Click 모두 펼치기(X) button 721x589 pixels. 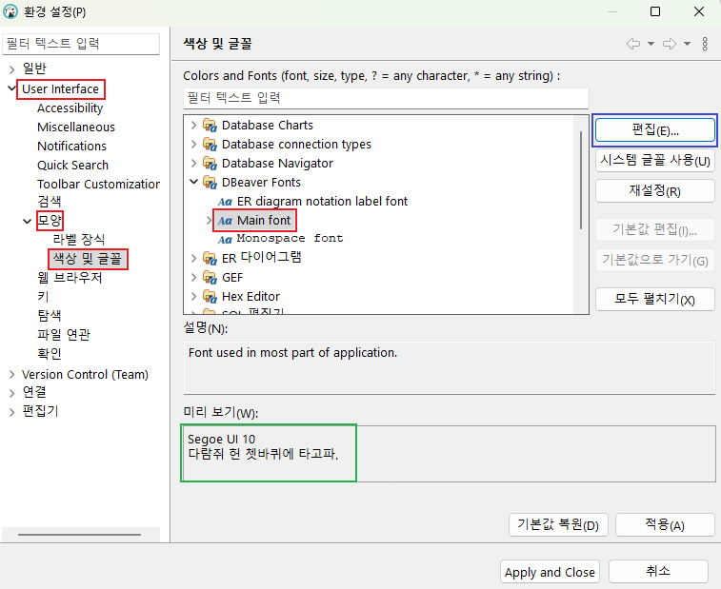point(654,300)
